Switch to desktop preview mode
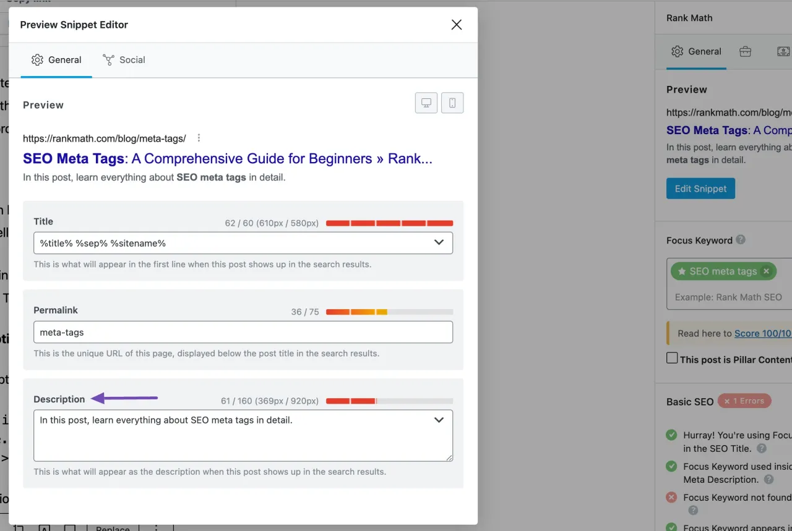 (426, 103)
